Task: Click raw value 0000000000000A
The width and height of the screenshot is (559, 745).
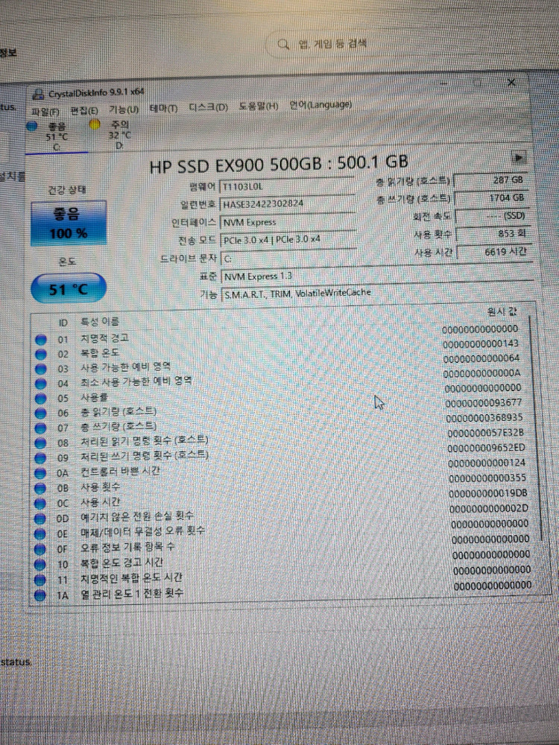Action: pyautogui.click(x=482, y=374)
